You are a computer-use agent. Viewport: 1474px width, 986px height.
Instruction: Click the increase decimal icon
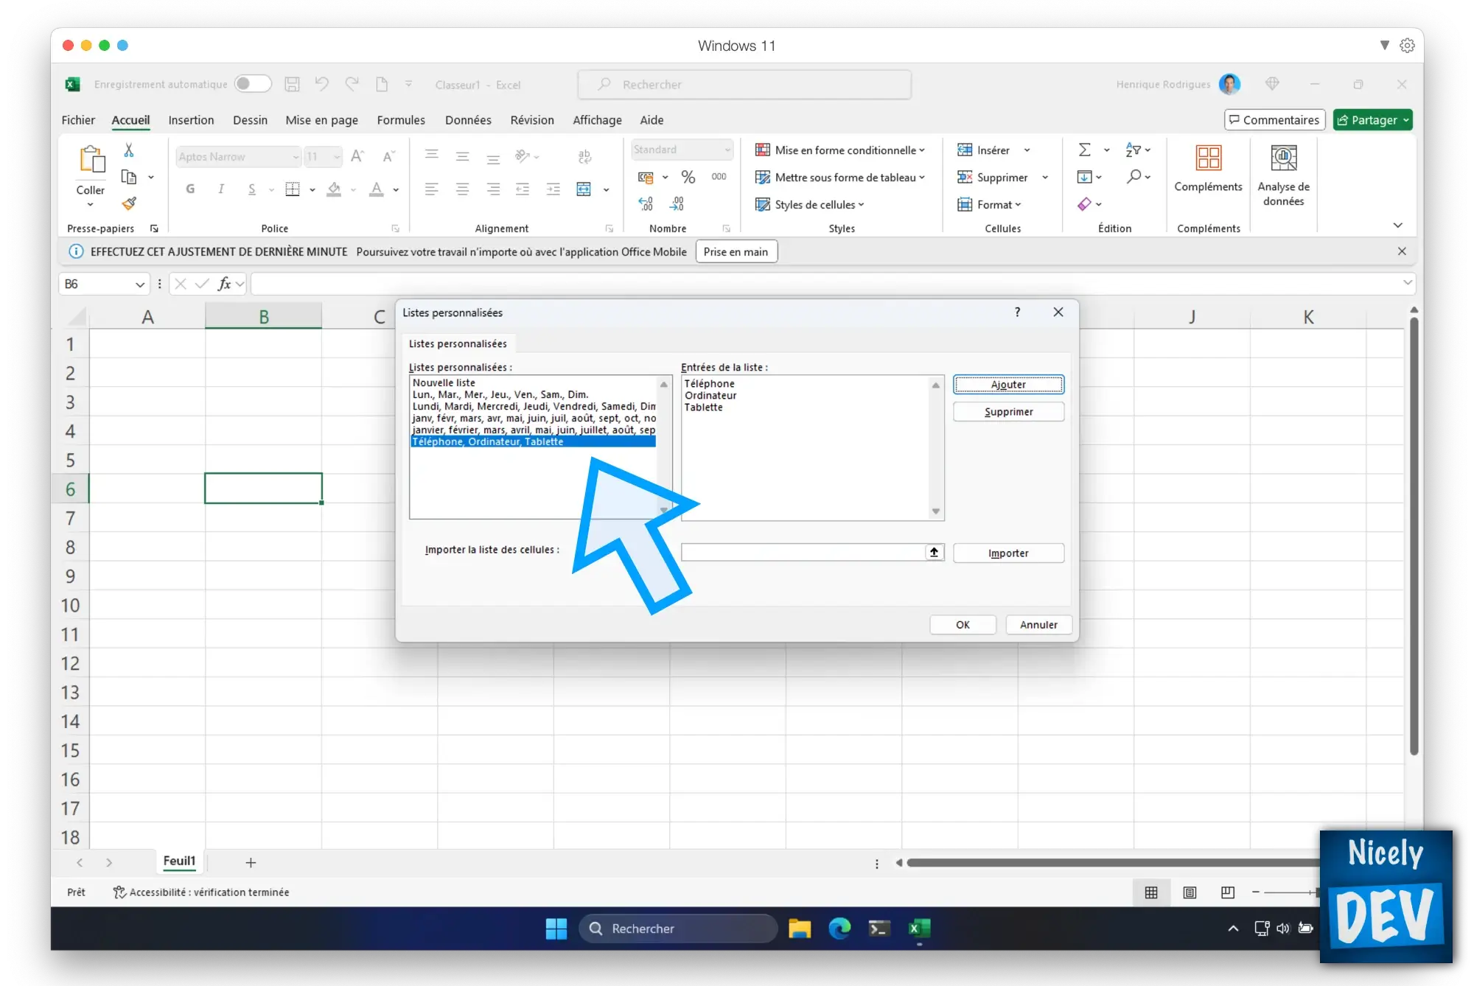tap(646, 204)
